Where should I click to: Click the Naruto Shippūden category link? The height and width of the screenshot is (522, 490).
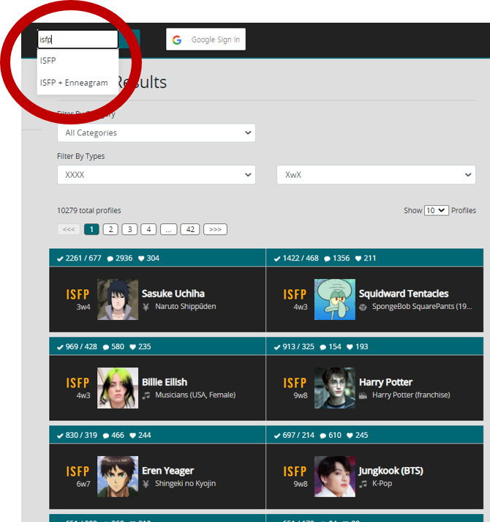(x=185, y=306)
